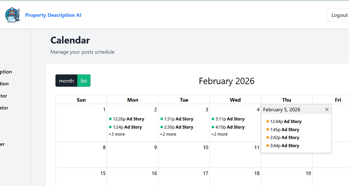Expand +2 more events on Tuesday
This screenshot has height=186, width=349.
click(168, 134)
